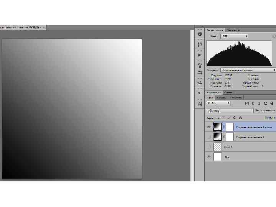Click mask link icon on Градиентная заливка 1 layer
276x207 pixels.
tap(223, 137)
